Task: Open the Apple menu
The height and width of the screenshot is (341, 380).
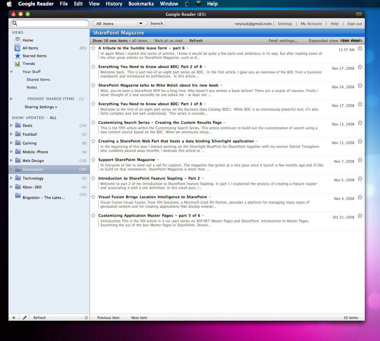Action: click(9, 4)
